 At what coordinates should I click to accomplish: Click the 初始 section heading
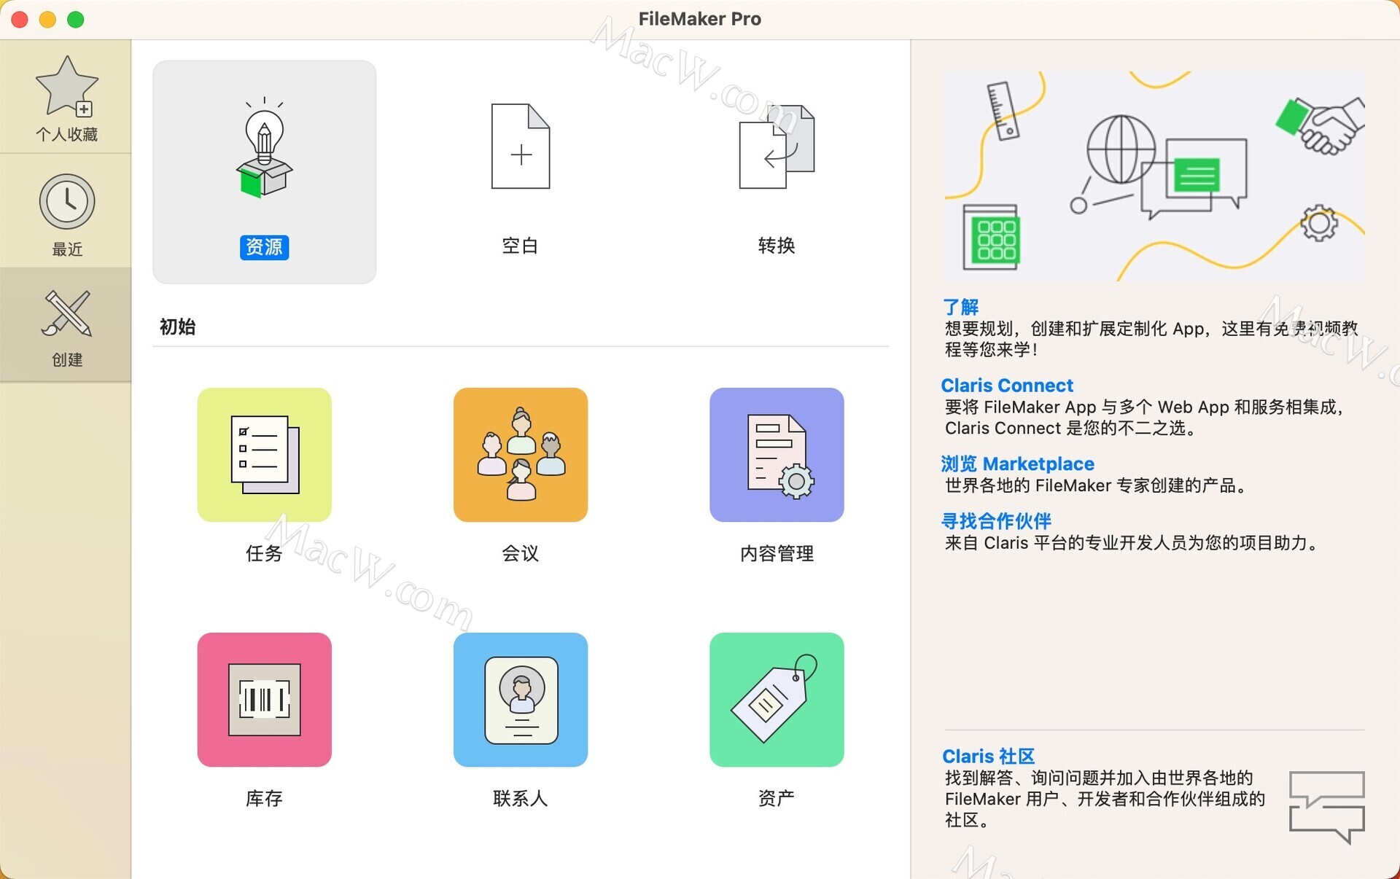coord(178,327)
